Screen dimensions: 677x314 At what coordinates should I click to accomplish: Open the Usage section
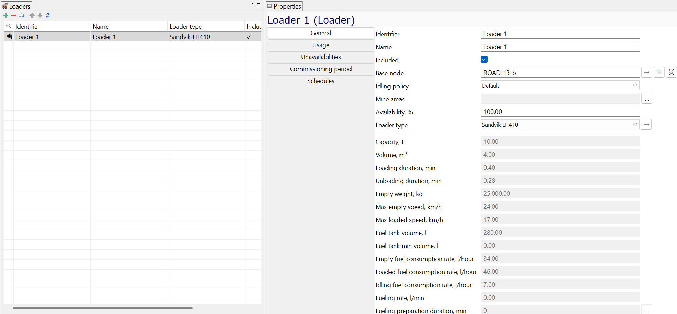pyautogui.click(x=321, y=45)
